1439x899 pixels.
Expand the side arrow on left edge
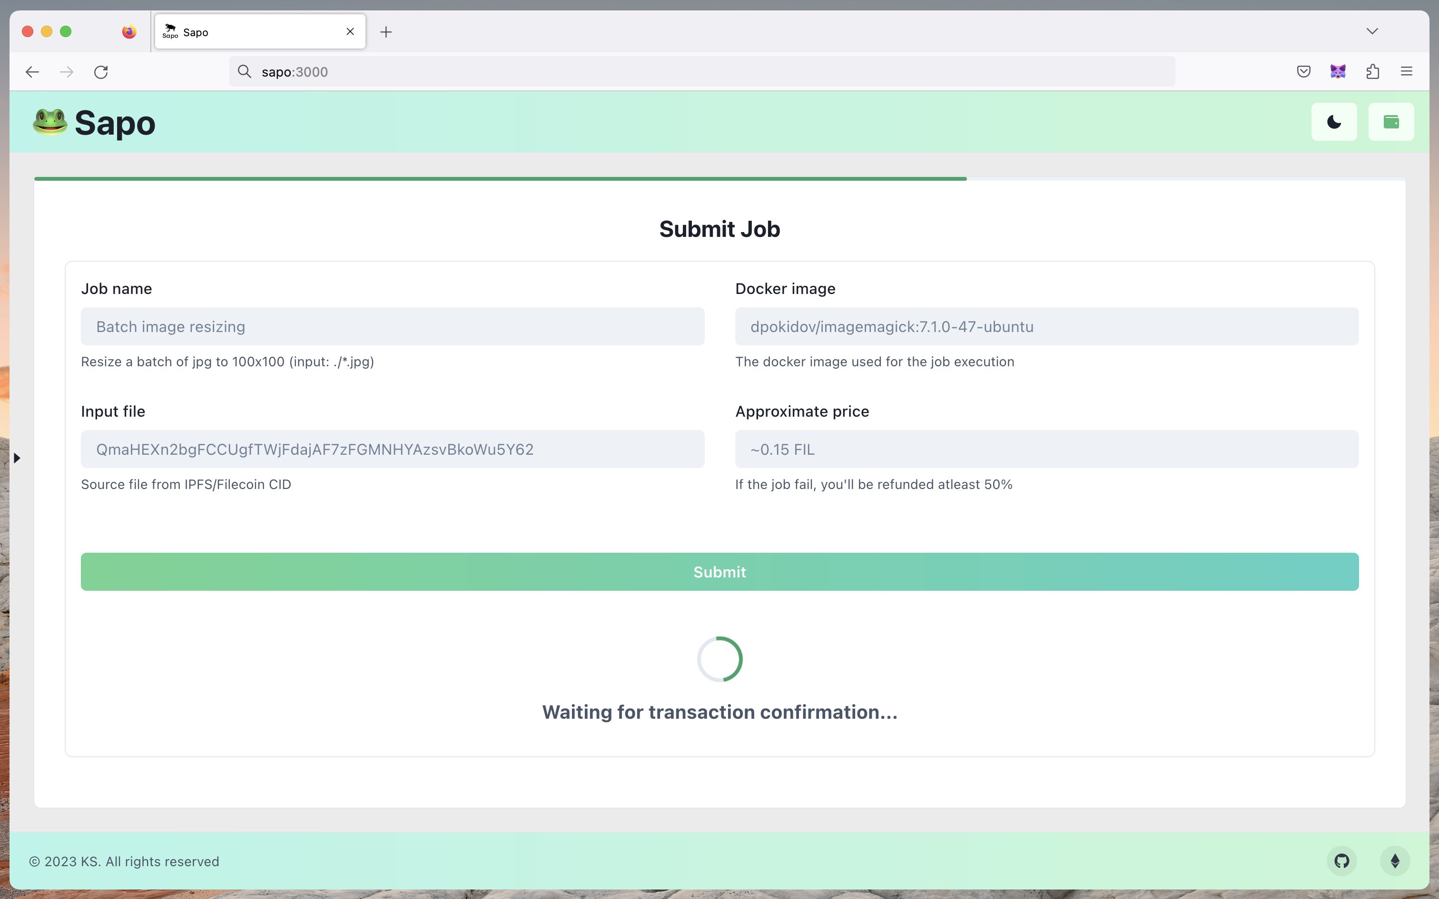coord(17,458)
